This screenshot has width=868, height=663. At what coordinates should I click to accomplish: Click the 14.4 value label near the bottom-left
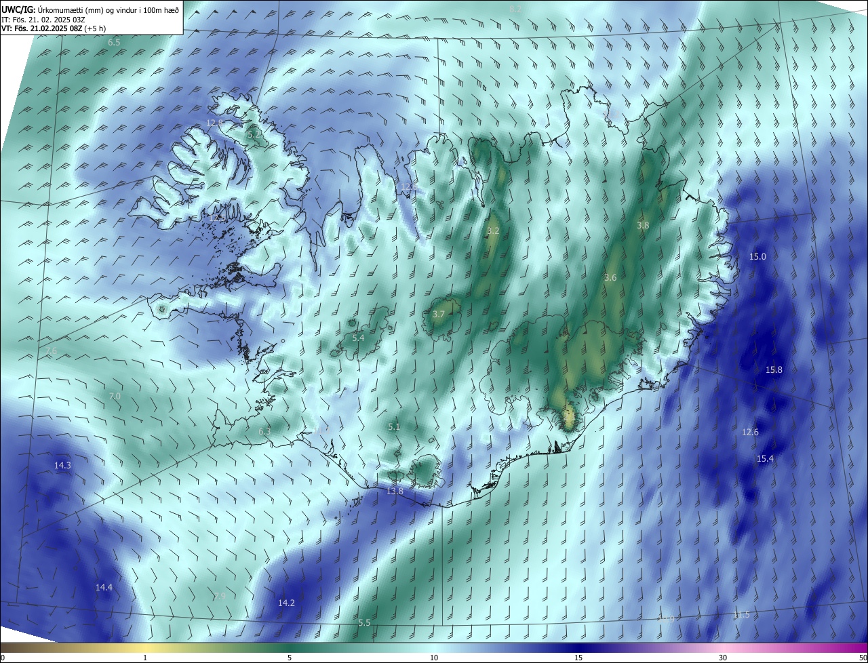[x=104, y=587]
